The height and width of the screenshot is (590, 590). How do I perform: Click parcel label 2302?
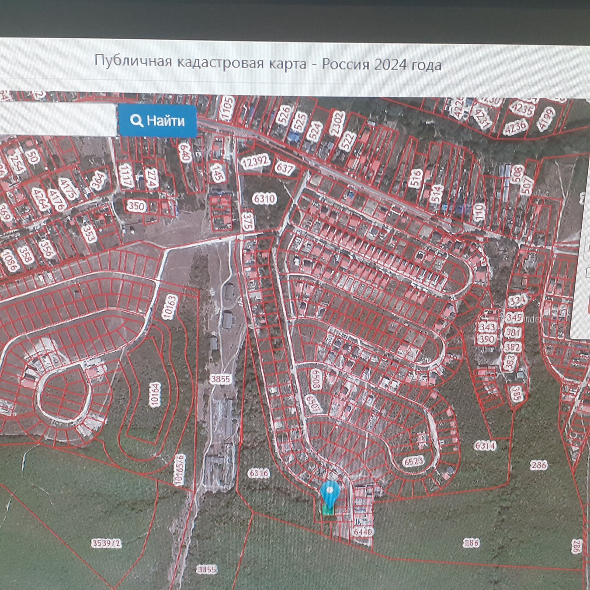pos(337,123)
